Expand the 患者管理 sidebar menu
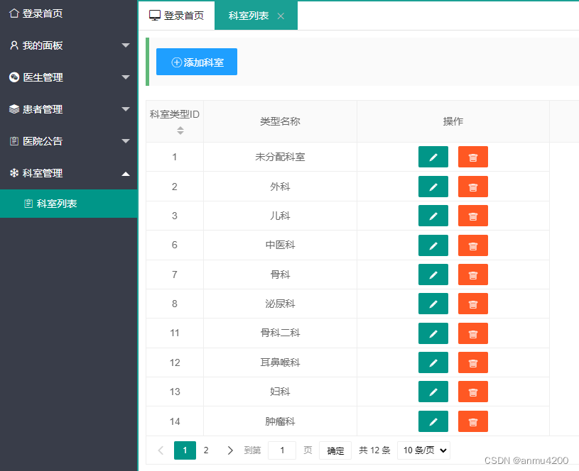 click(x=69, y=109)
